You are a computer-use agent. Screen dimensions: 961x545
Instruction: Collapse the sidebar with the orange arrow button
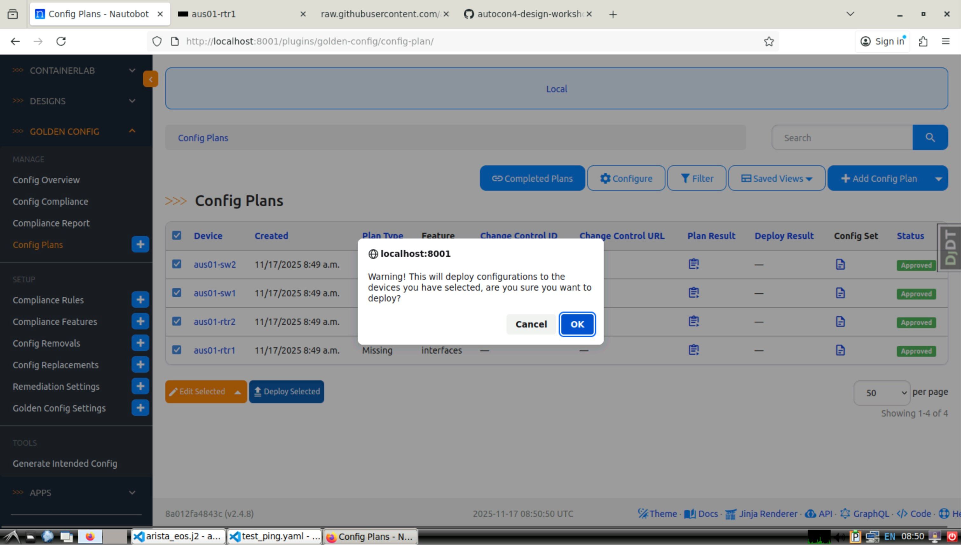click(x=150, y=79)
